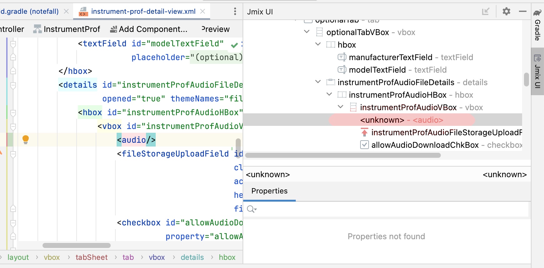Click the green checkmark inspection icon
Screen dimensions: 544x268
[234, 45]
